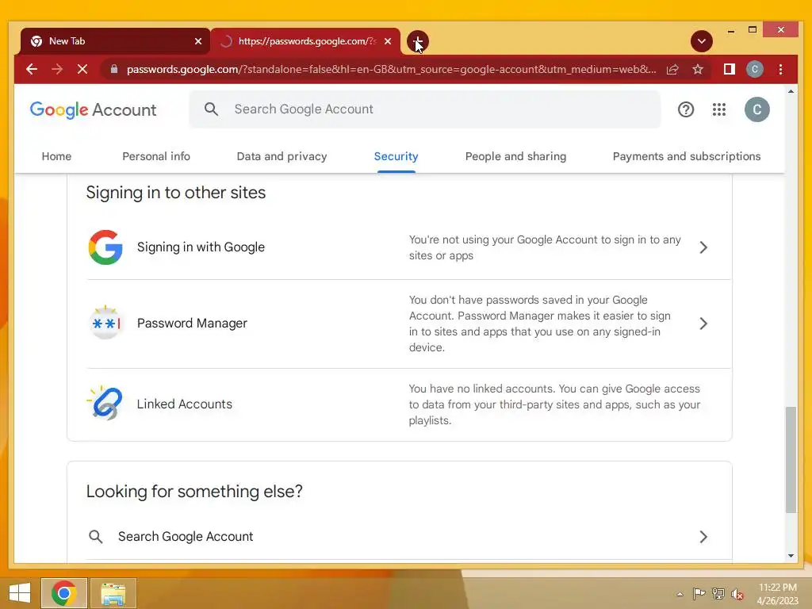Expand the bottom Search Google Account chevron

(x=703, y=537)
